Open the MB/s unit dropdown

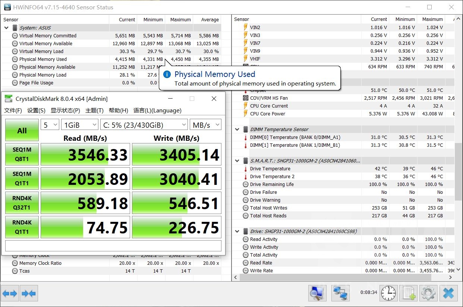click(205, 125)
